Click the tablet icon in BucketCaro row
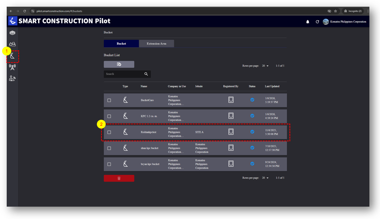 pyautogui.click(x=231, y=100)
